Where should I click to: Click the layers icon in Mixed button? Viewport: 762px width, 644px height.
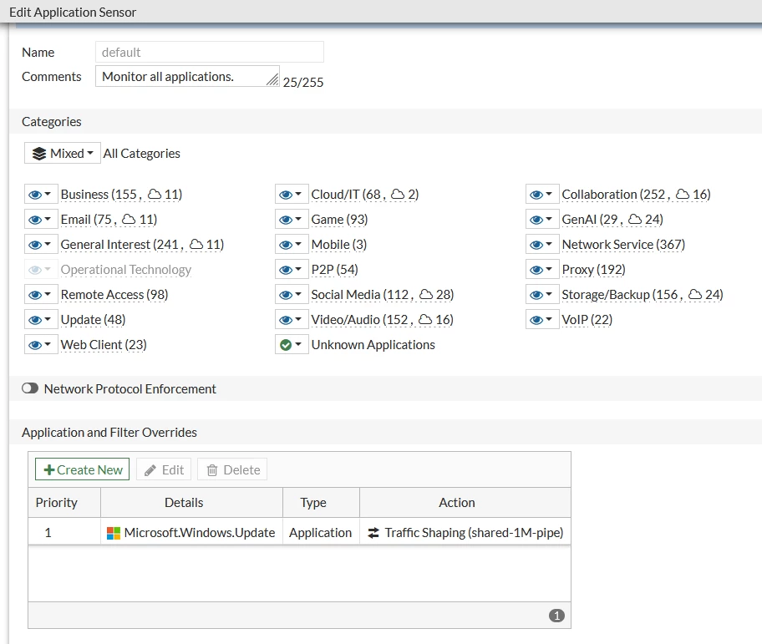coord(39,154)
